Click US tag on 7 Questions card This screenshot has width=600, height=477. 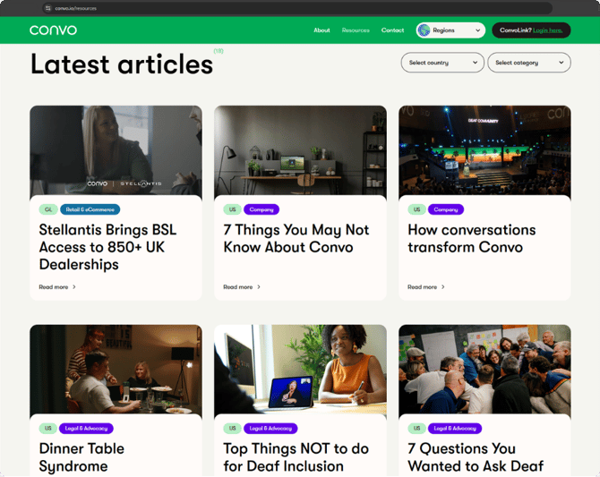(x=416, y=429)
